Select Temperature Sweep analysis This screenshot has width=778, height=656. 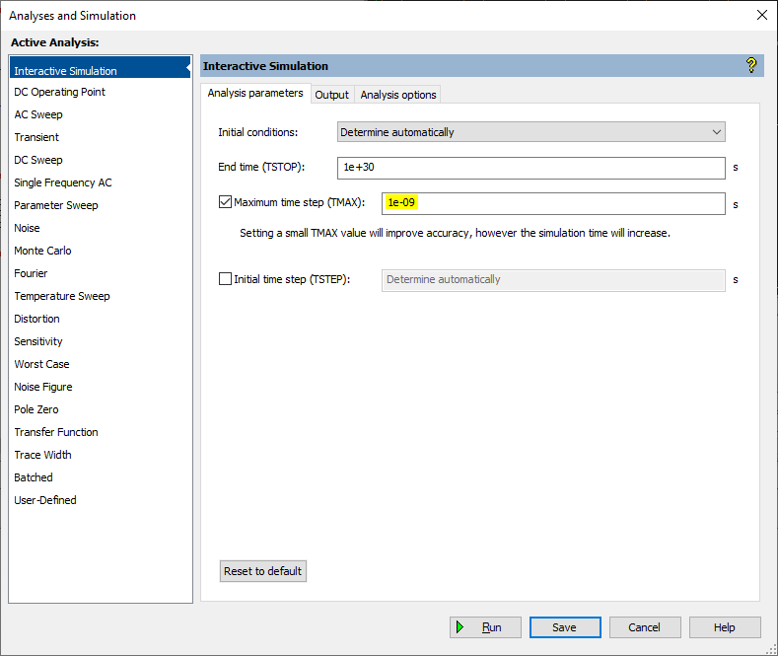pyautogui.click(x=101, y=296)
